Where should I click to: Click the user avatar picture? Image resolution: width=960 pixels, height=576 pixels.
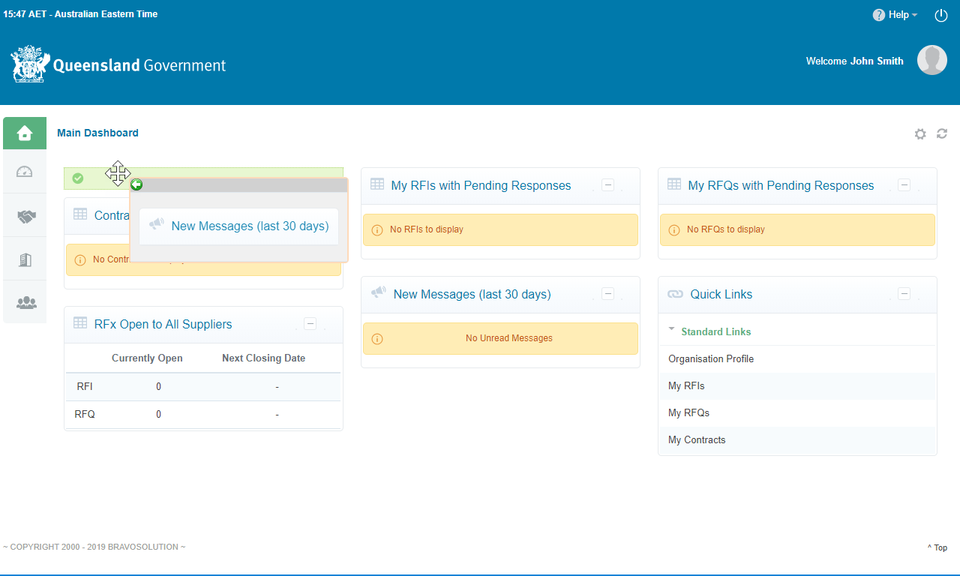click(932, 60)
